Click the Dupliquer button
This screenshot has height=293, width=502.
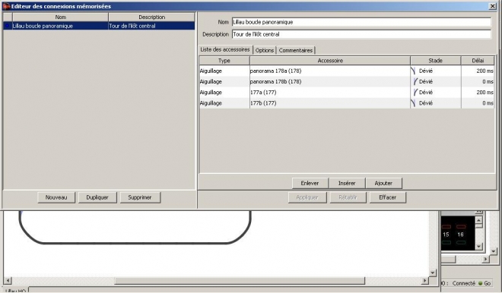pos(97,197)
